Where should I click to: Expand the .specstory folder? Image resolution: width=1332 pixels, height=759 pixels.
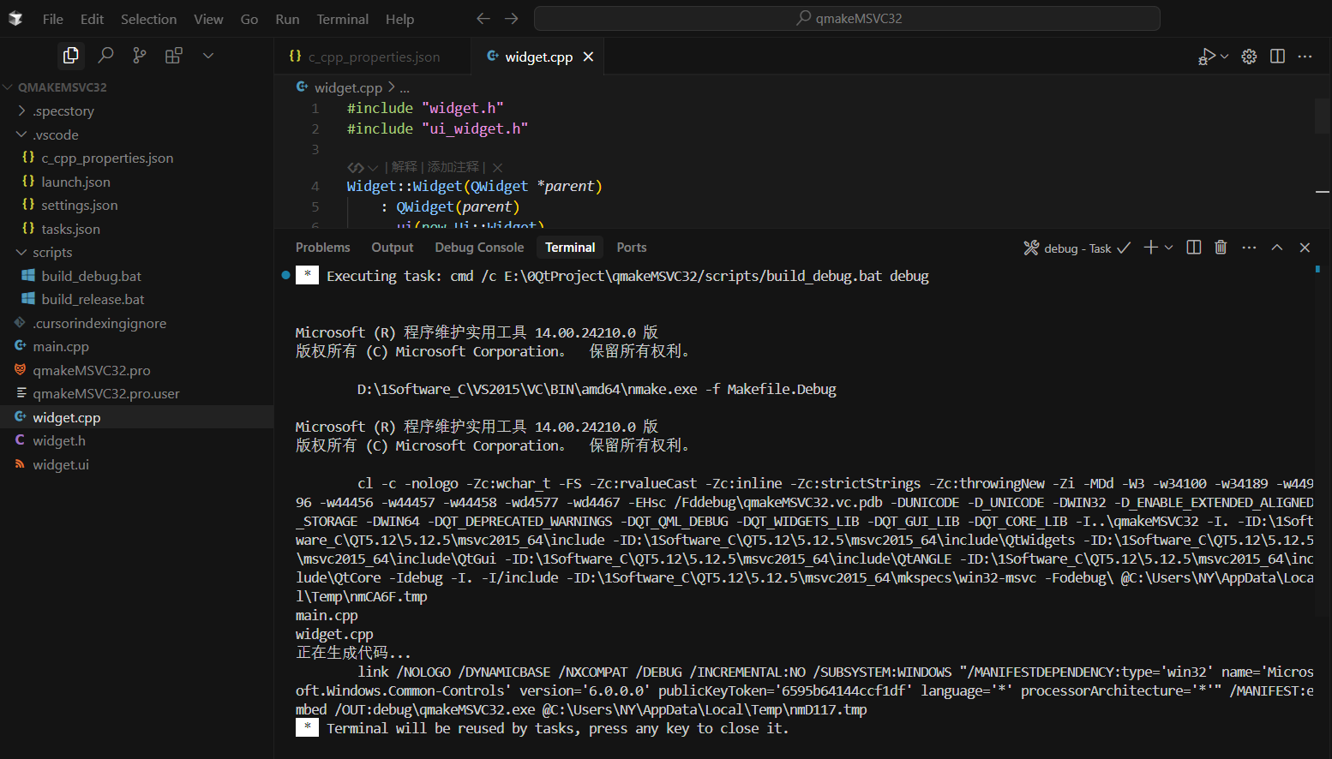64,111
